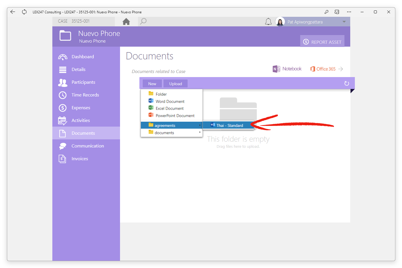Open the OneNote Notebook icon
The image size is (402, 268).
(x=276, y=69)
